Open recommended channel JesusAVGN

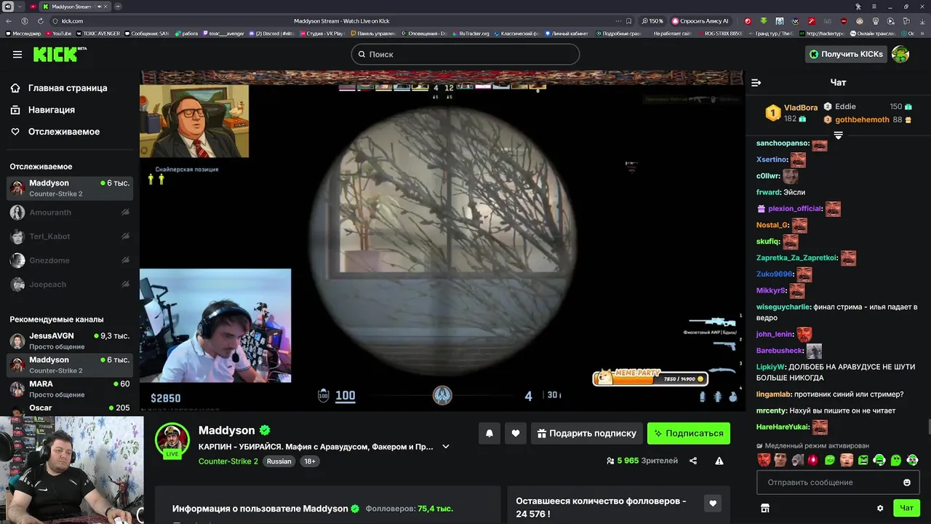(70, 341)
